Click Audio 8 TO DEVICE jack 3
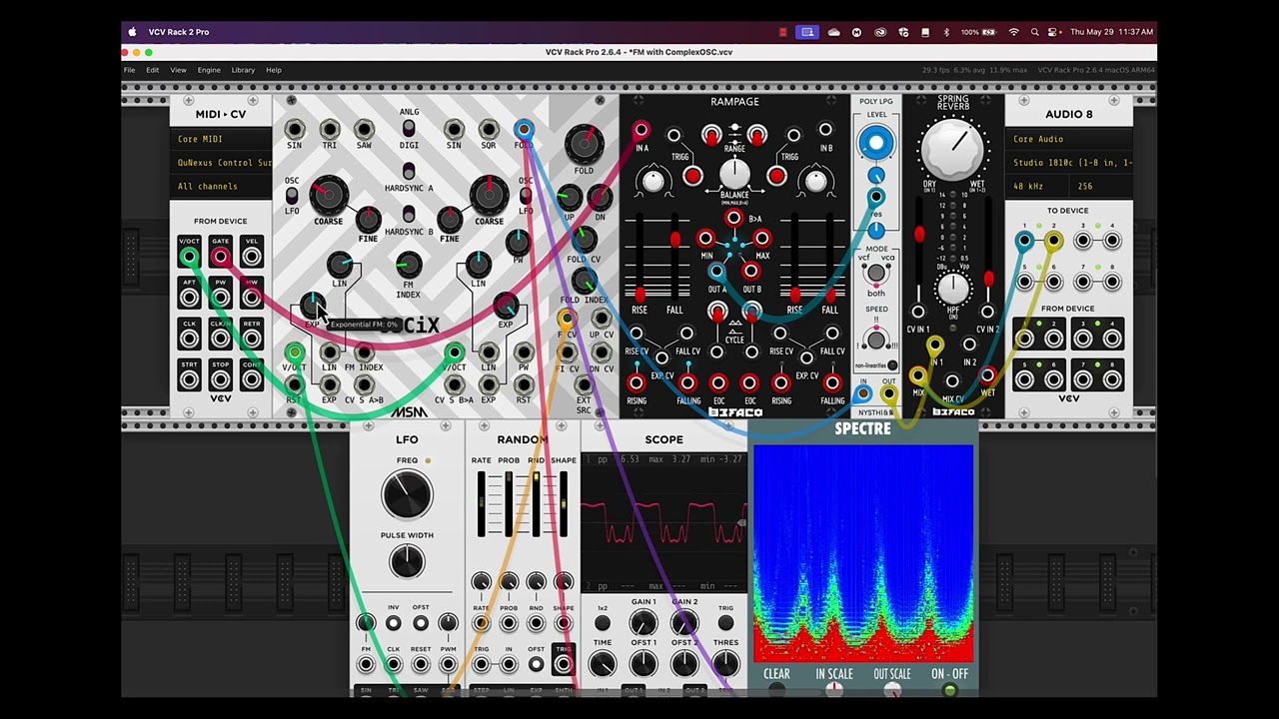 click(1082, 241)
